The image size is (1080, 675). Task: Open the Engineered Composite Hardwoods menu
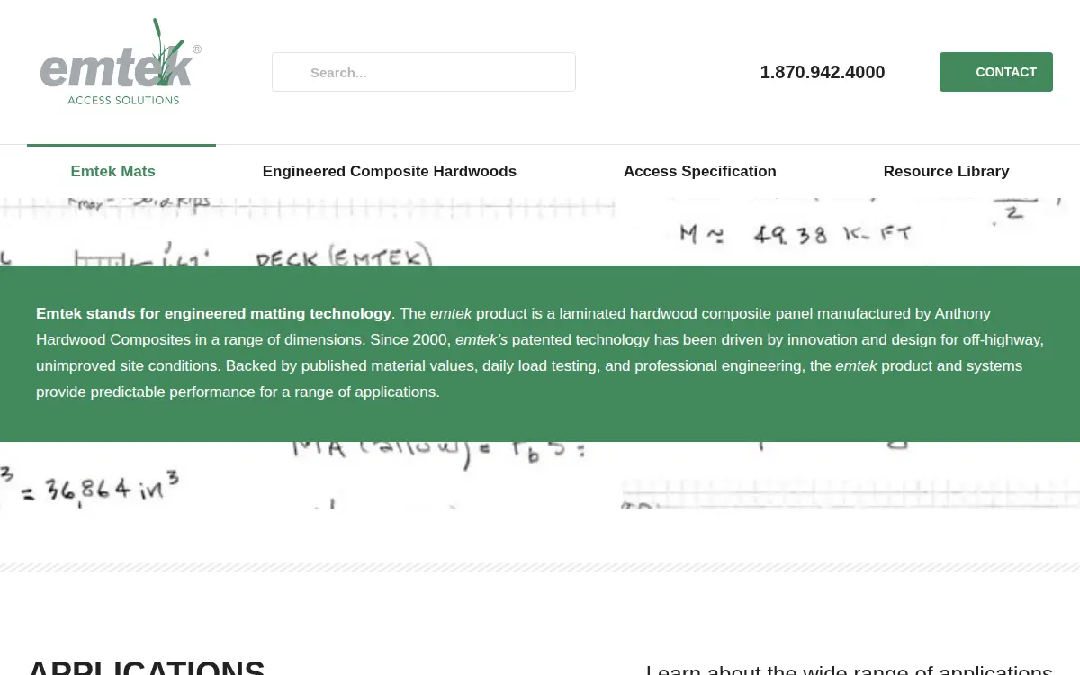[390, 171]
